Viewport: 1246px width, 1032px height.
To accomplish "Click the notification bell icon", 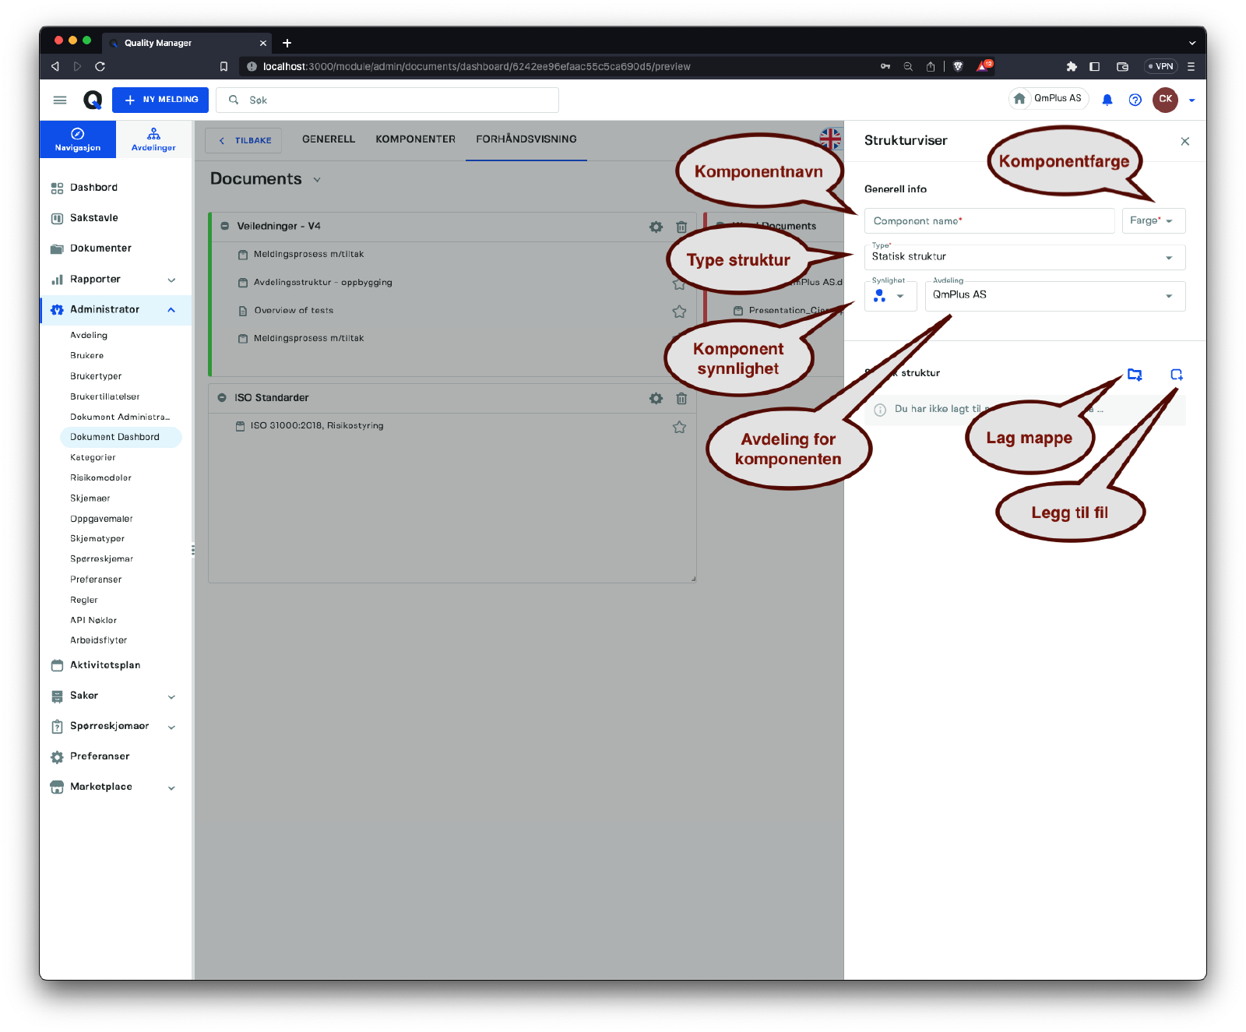I will pyautogui.click(x=1107, y=100).
